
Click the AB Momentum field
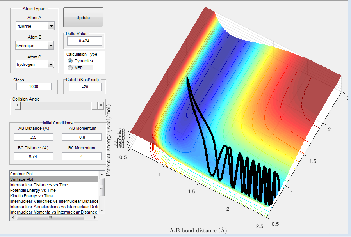82,137
